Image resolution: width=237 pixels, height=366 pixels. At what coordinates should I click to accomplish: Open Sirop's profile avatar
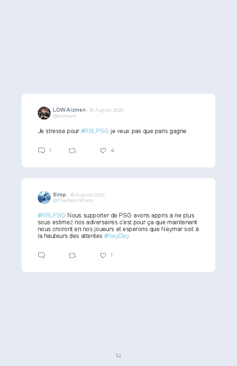click(x=44, y=197)
